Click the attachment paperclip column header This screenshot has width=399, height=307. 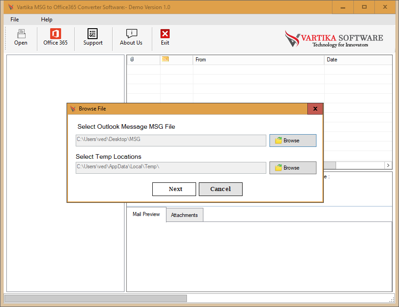click(143, 60)
